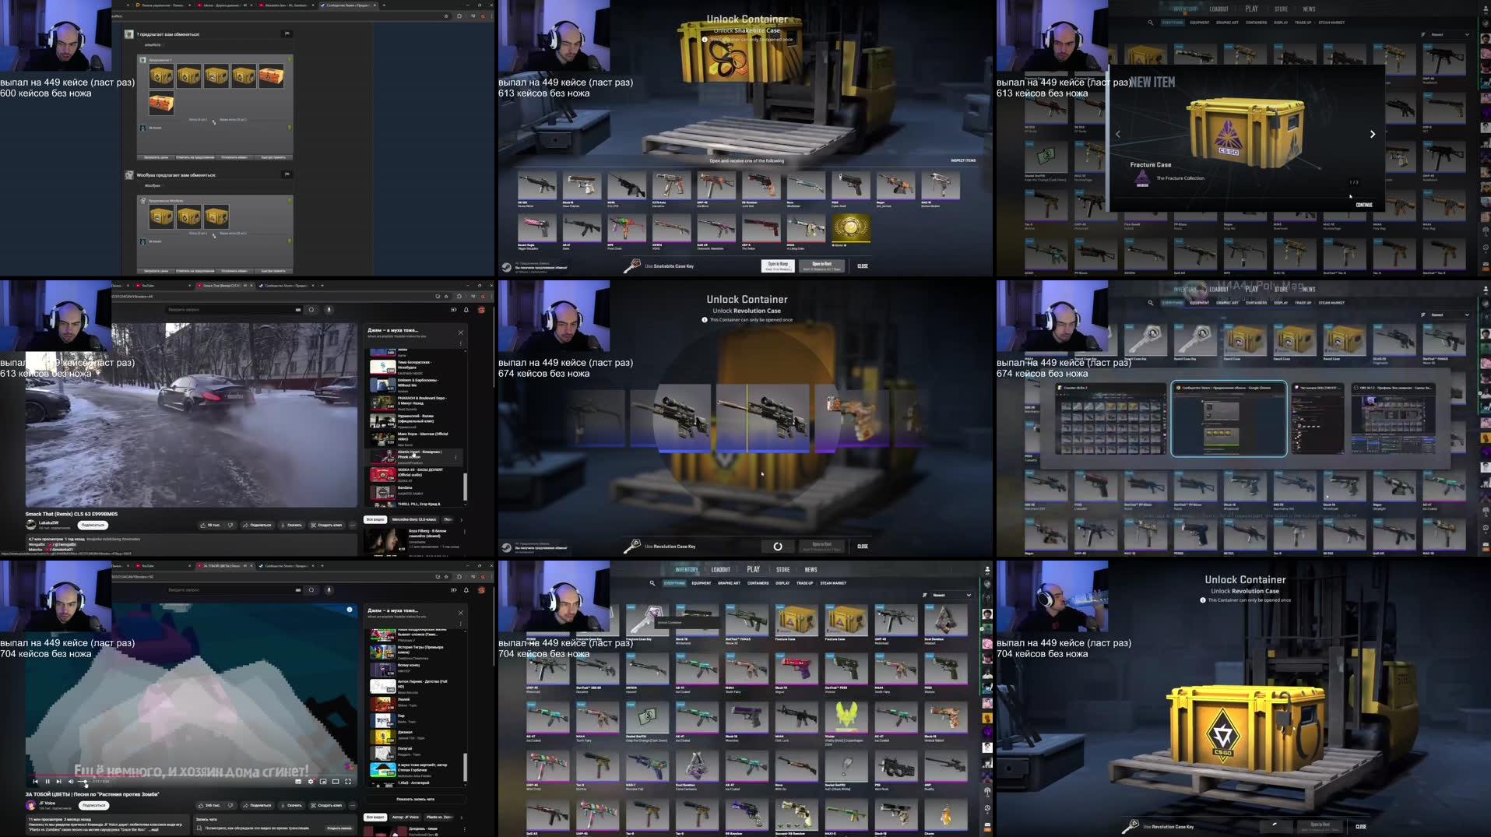
Task: Toggle theater mode in ЗА ТОБОЙ ЦВЕТЫ player
Action: [336, 781]
